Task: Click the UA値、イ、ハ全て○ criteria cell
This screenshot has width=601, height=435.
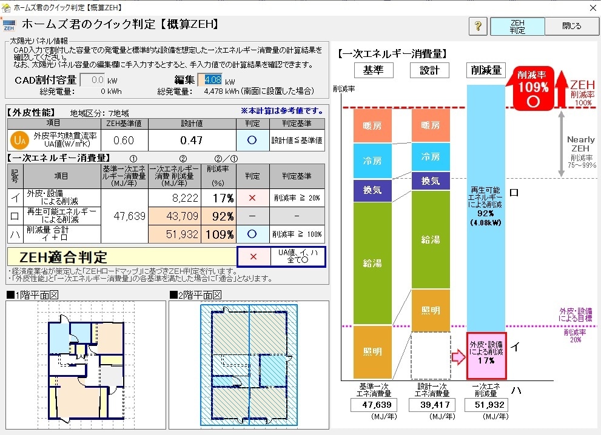Action: click(x=298, y=256)
